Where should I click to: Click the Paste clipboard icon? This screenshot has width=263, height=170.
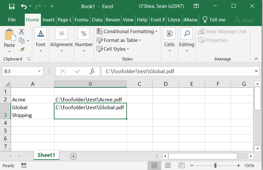point(10,35)
